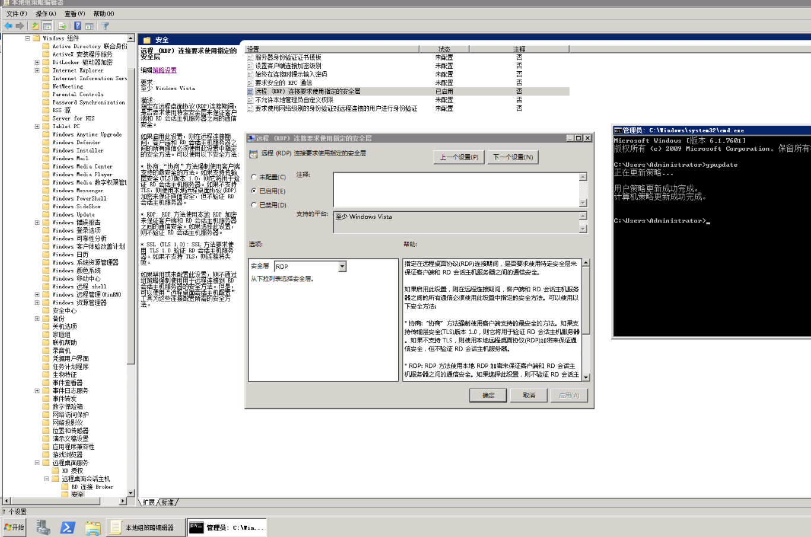This screenshot has width=811, height=537.
Task: Select the 未配置(C) radio button
Action: click(254, 177)
